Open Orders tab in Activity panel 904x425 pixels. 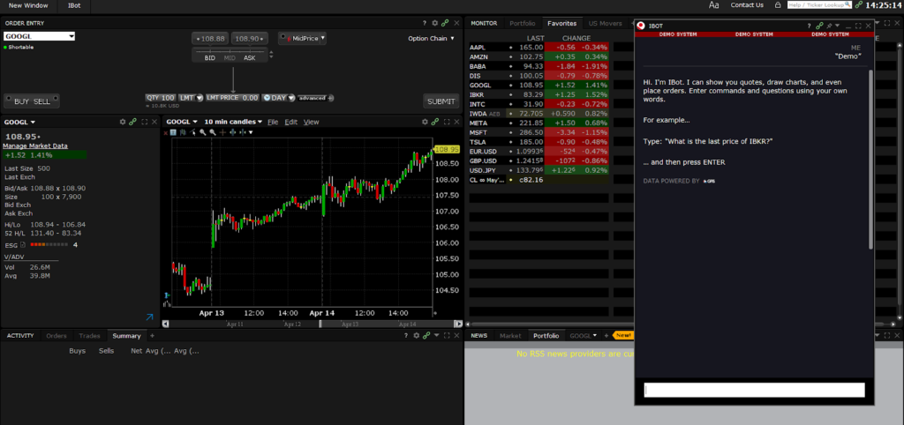(x=56, y=336)
